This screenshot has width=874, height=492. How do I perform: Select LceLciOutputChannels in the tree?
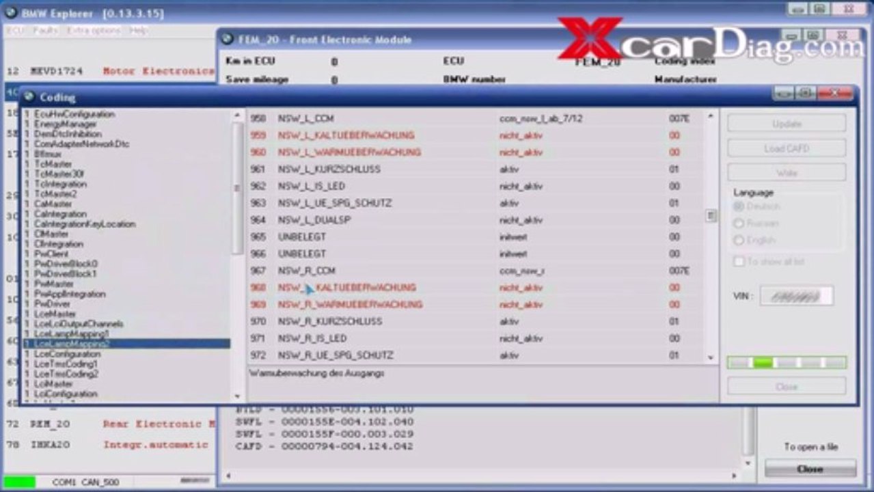tap(79, 324)
